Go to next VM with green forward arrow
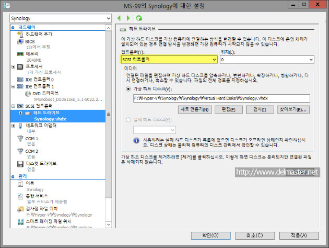The height and width of the screenshot is (248, 329). pyautogui.click(x=128, y=18)
